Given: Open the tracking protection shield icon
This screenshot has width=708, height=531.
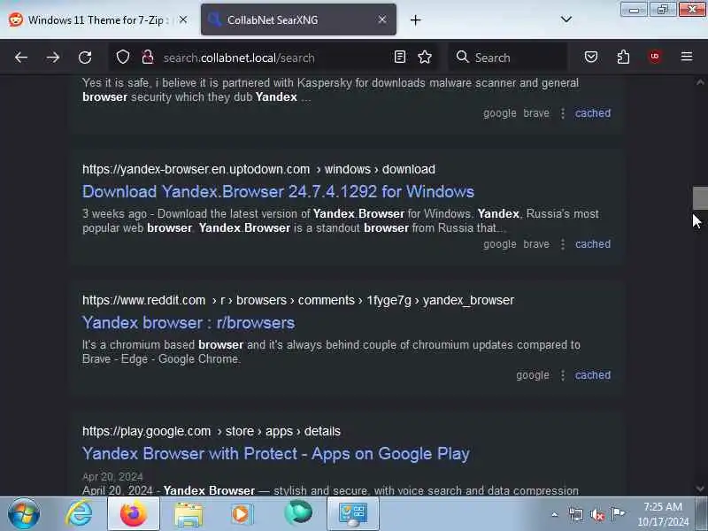Looking at the screenshot, I should tap(123, 57).
